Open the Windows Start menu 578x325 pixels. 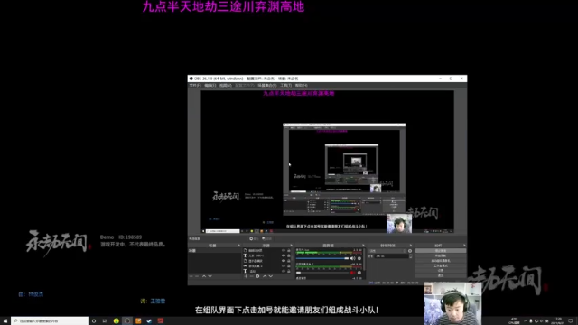pyautogui.click(x=5, y=321)
